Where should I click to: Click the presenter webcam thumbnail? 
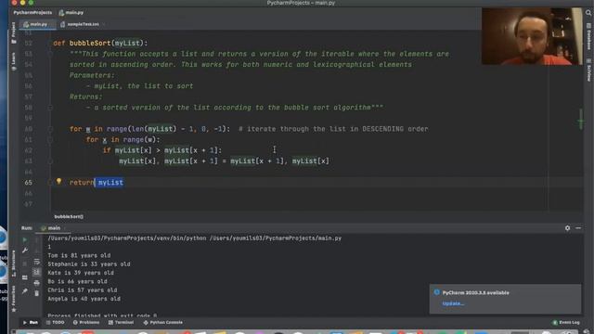tap(532, 36)
